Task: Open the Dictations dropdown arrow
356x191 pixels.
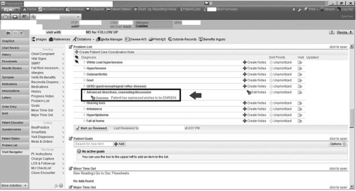Action: click(x=93, y=40)
